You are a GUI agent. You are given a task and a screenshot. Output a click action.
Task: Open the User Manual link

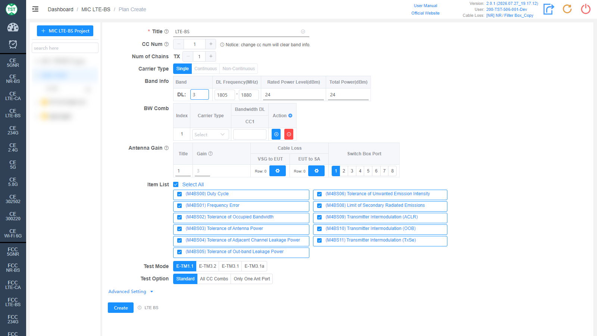click(425, 6)
